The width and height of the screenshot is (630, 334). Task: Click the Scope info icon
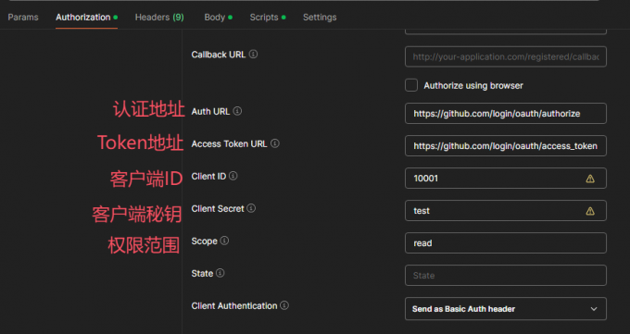(224, 241)
